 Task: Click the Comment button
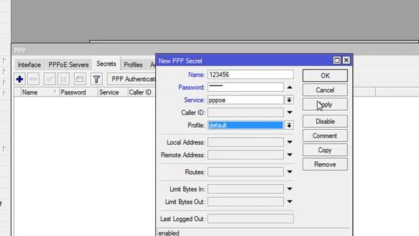click(x=325, y=136)
